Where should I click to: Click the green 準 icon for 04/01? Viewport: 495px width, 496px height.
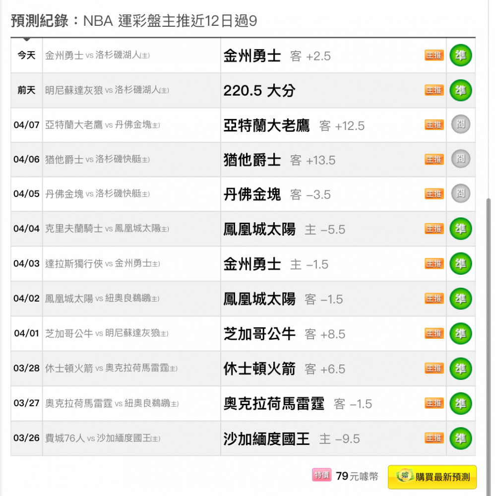click(x=460, y=333)
